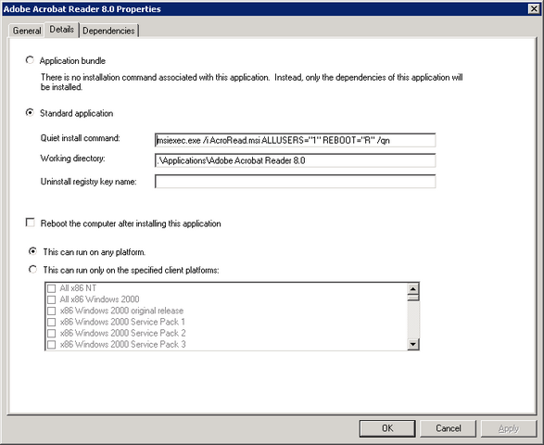Viewport: 544px width, 445px height.
Task: Click the platform list scroll down arrow
Action: point(413,344)
